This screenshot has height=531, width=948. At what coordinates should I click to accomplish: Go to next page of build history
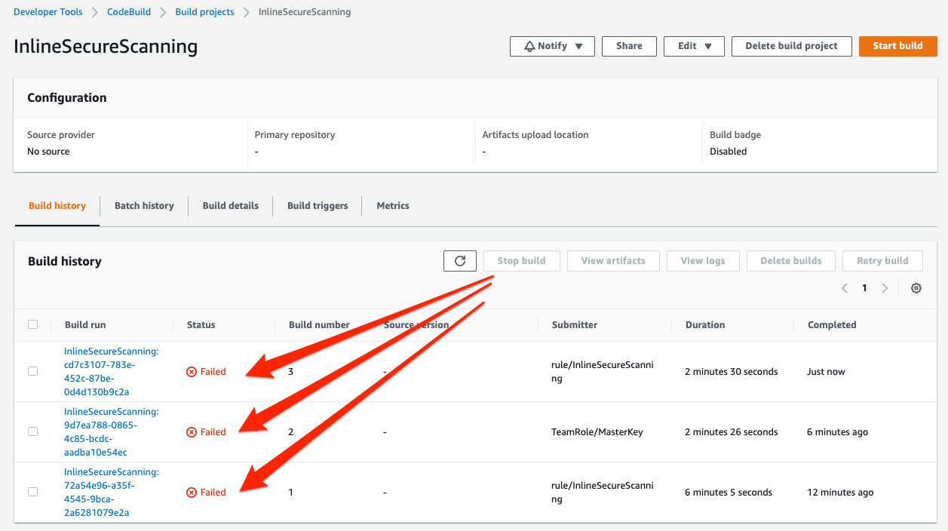click(x=885, y=288)
